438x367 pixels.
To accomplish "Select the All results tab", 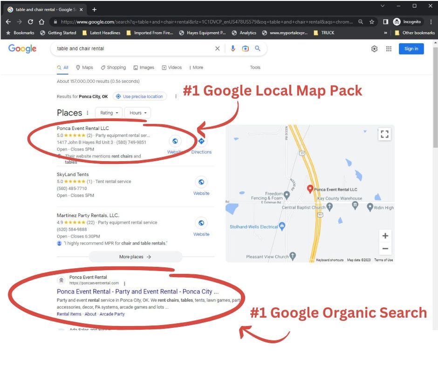I will coord(62,68).
